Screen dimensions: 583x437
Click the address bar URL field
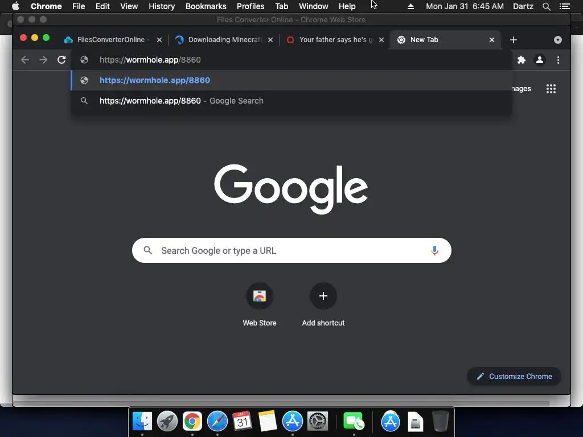click(x=291, y=60)
